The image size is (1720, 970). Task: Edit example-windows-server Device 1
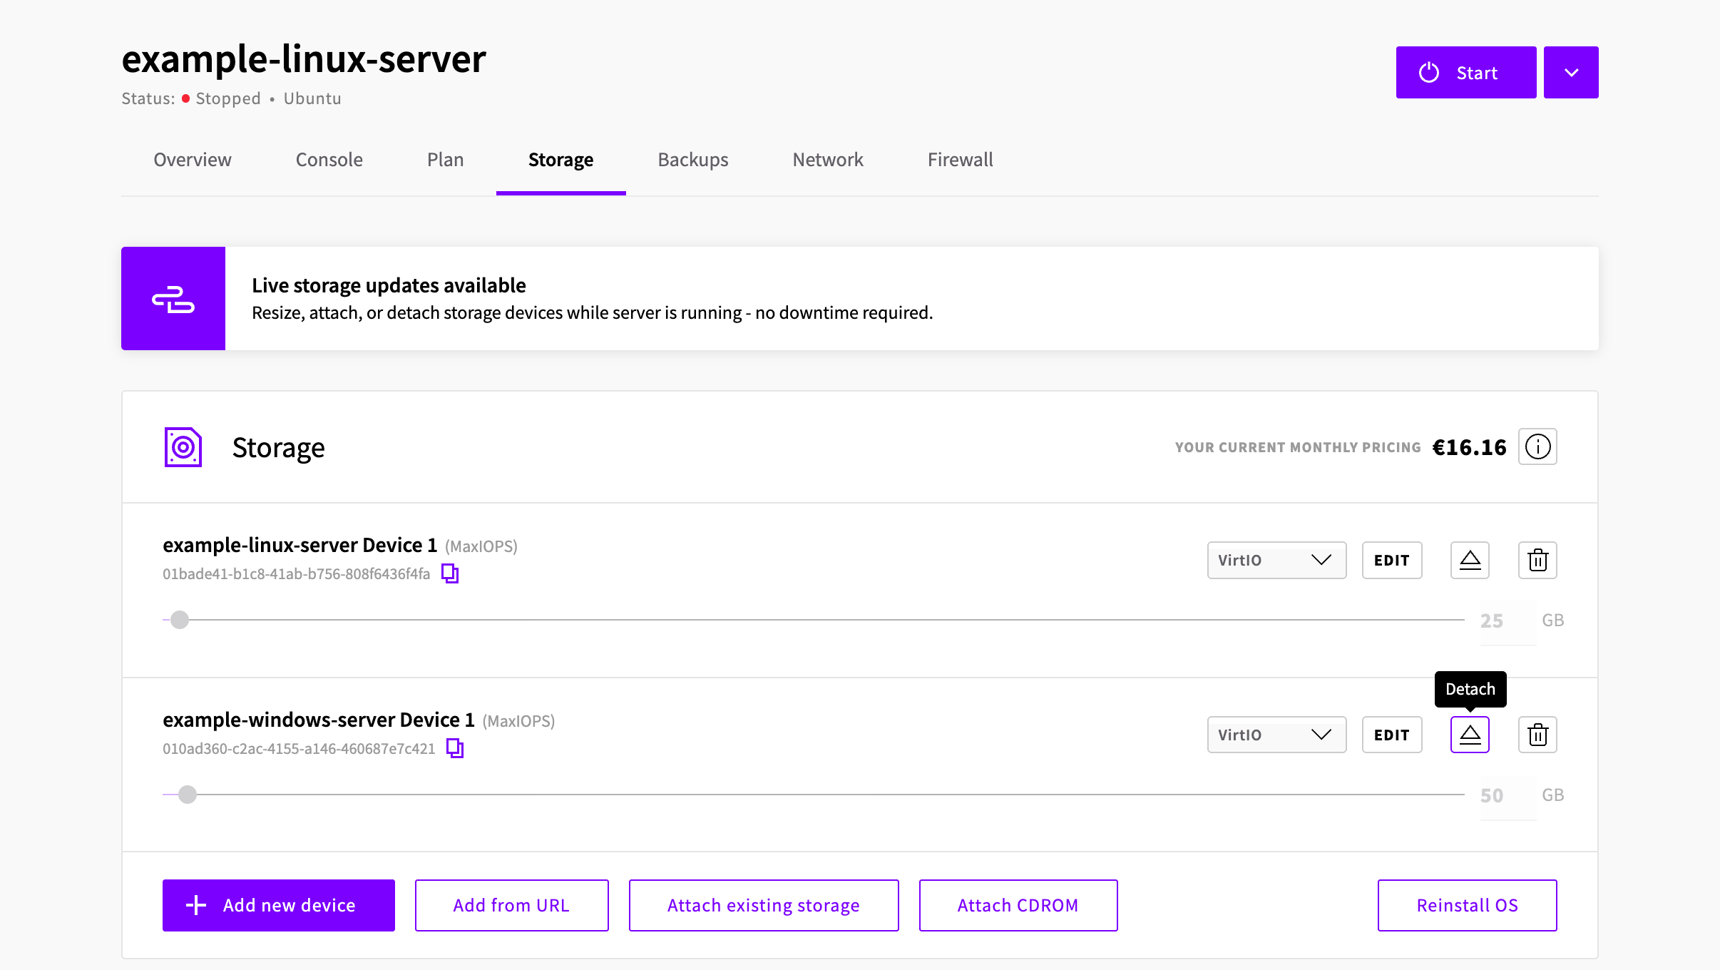click(1392, 735)
